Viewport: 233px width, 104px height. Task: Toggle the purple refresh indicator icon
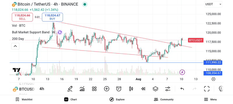click(60, 32)
